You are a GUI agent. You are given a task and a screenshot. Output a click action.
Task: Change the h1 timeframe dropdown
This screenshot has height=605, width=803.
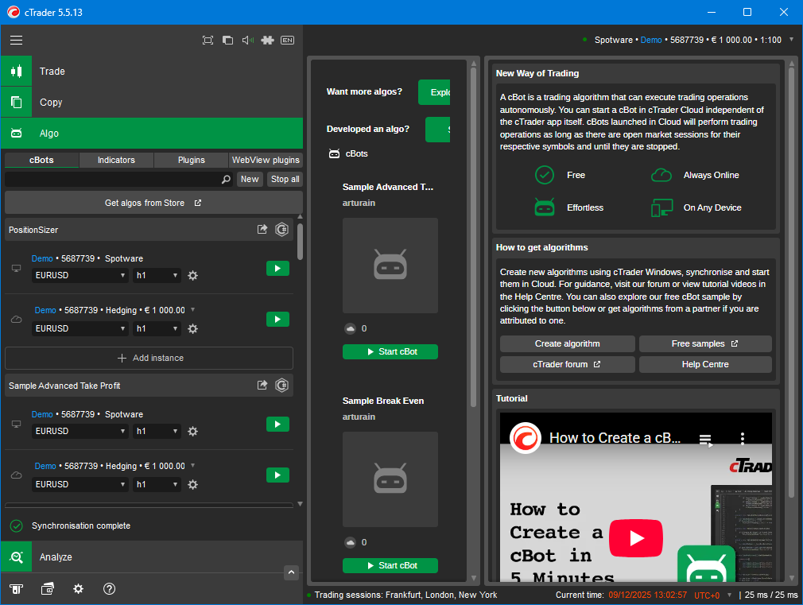click(x=157, y=275)
